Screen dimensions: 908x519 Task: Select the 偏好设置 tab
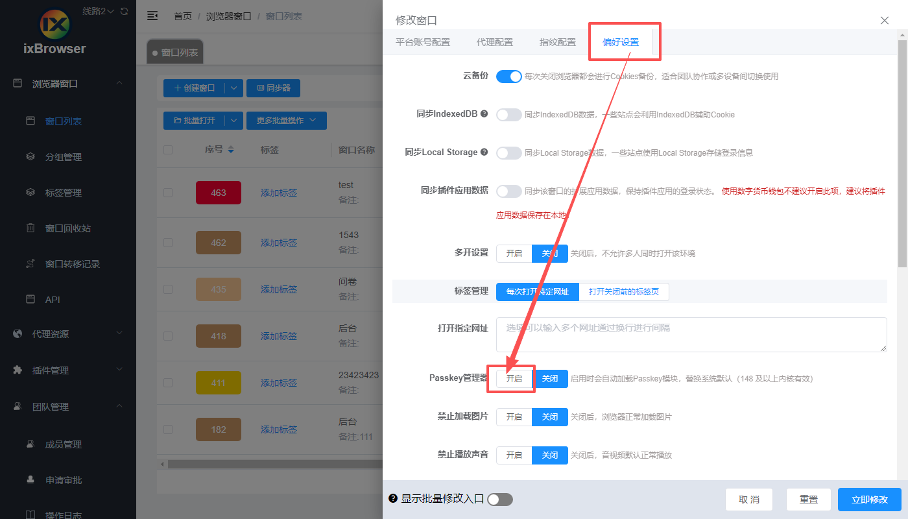point(621,42)
